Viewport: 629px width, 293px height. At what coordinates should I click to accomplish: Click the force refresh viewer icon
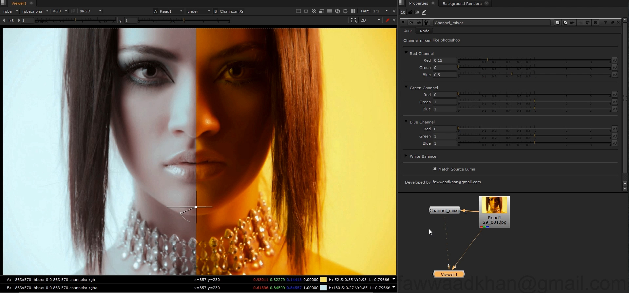click(337, 11)
